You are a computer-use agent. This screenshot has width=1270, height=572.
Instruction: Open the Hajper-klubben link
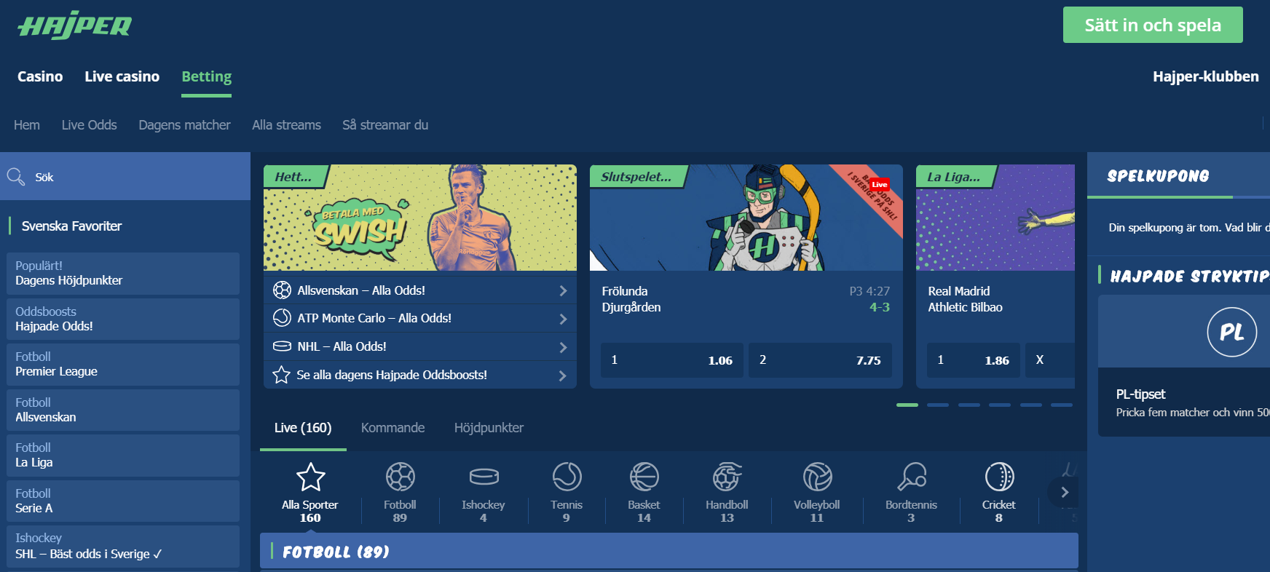pos(1205,76)
